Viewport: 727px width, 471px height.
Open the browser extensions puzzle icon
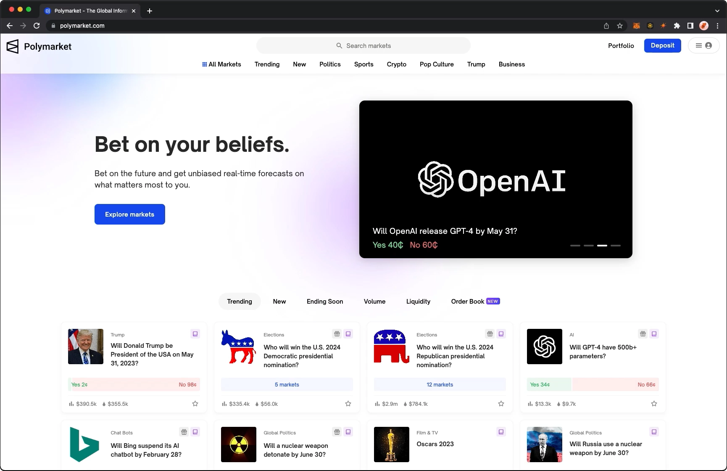[x=677, y=26]
